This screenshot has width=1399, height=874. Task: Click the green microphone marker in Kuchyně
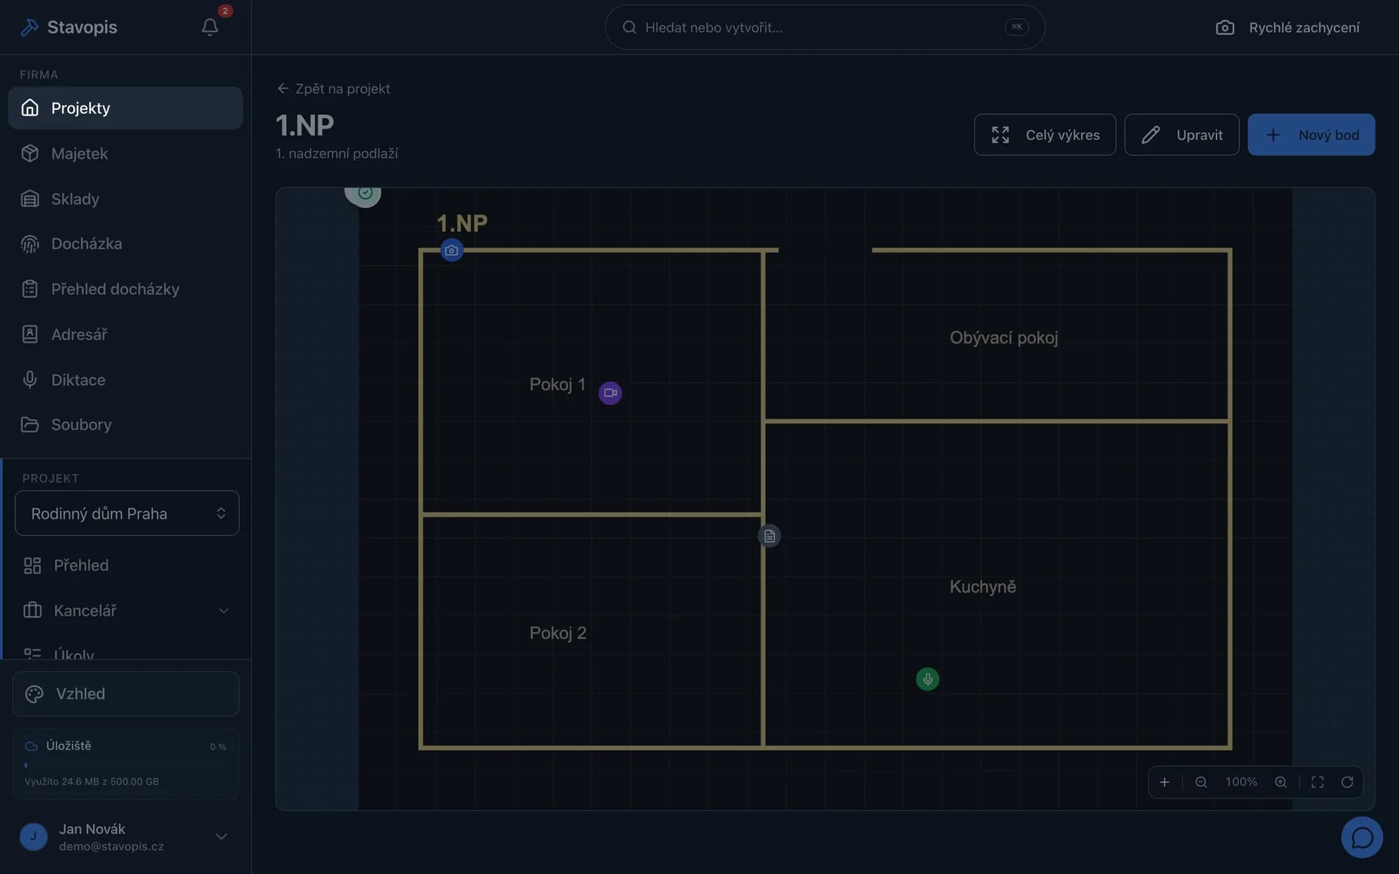tap(928, 678)
